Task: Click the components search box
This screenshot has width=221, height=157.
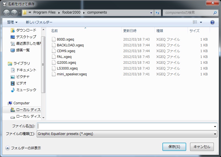Action: coord(190,13)
